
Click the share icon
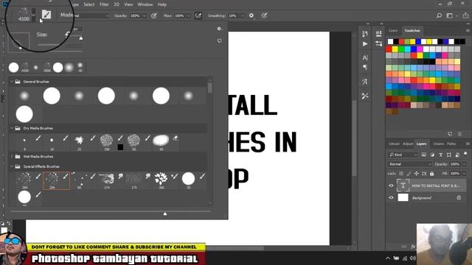(x=465, y=15)
